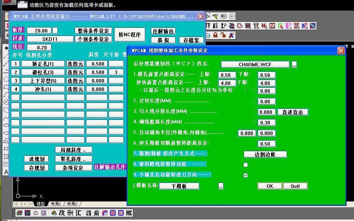Open the file browser beside CHARME.WCF
This screenshot has height=221, width=354.
click(295, 65)
